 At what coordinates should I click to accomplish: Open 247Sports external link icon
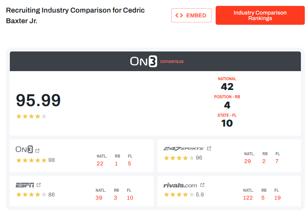[x=209, y=149]
